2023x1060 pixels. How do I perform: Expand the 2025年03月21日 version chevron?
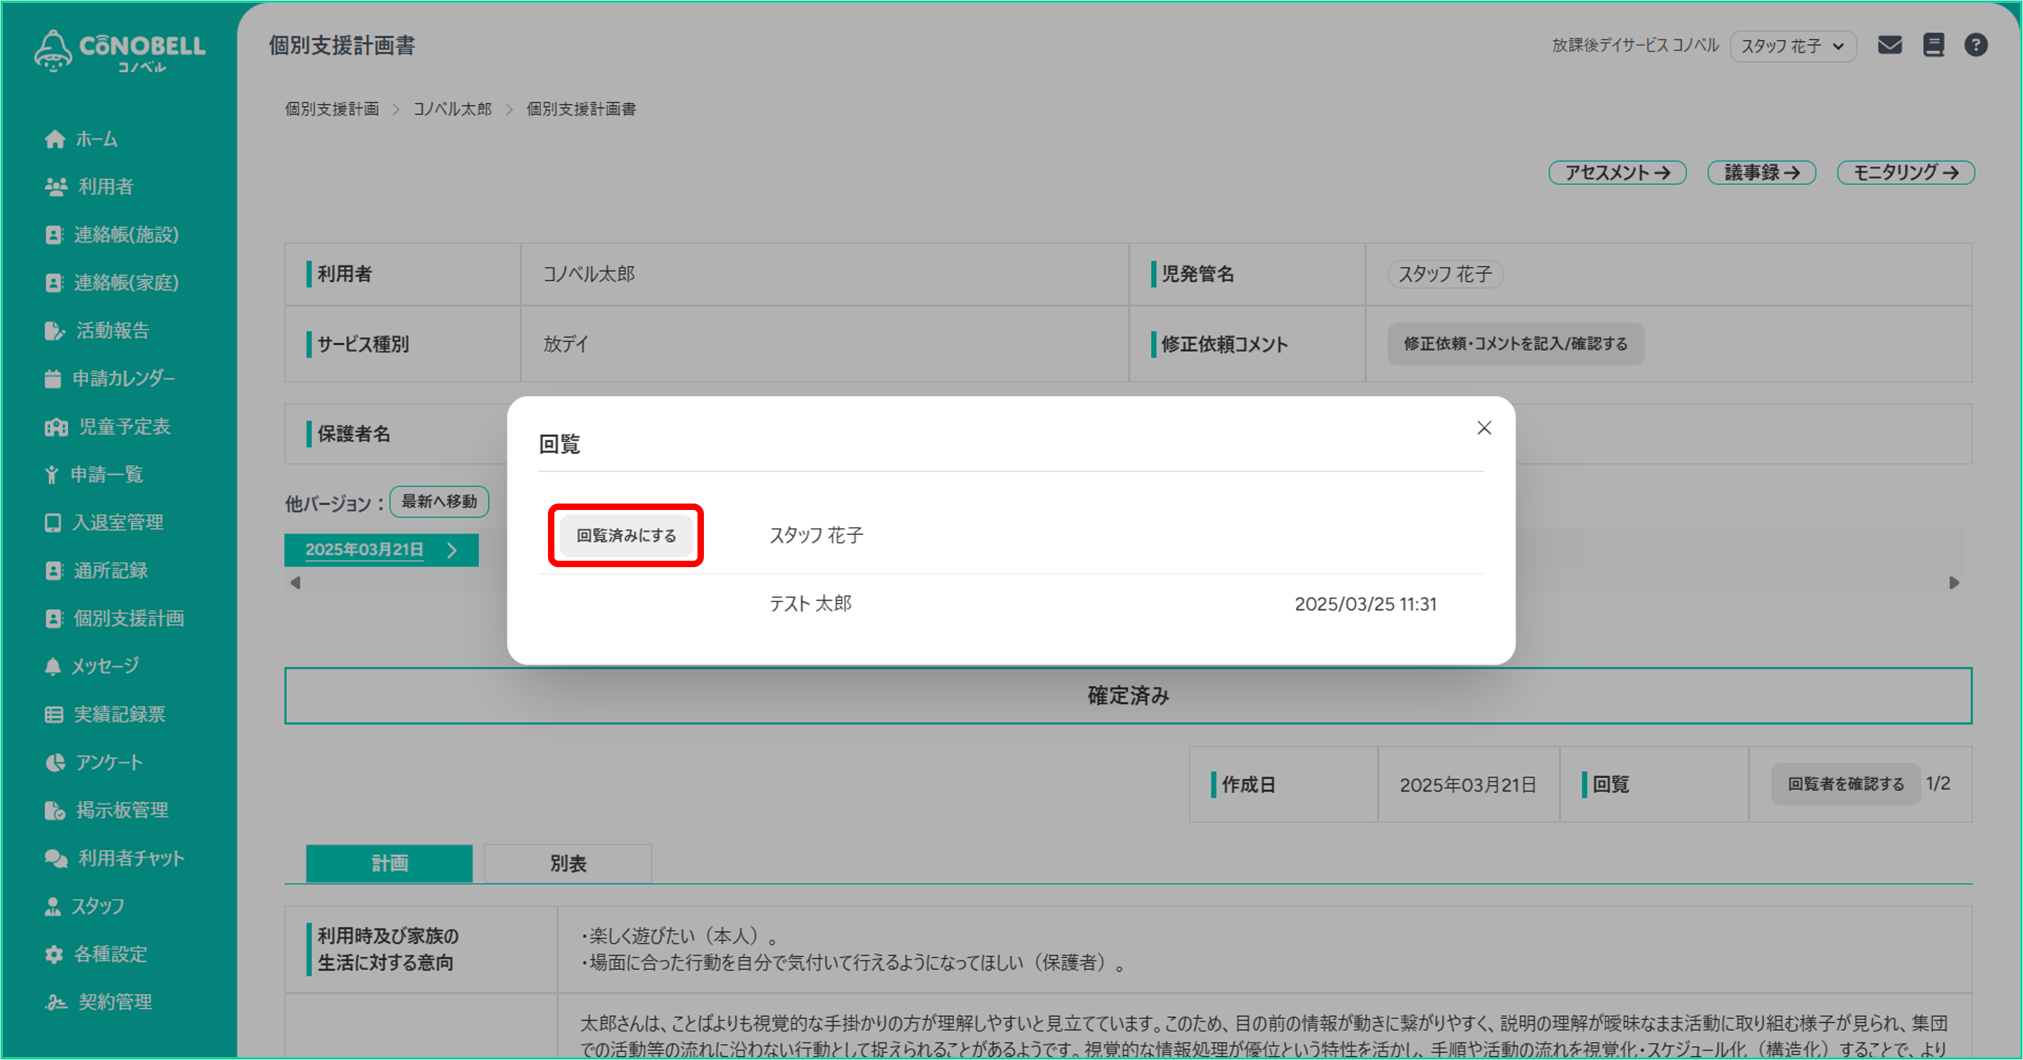(452, 549)
